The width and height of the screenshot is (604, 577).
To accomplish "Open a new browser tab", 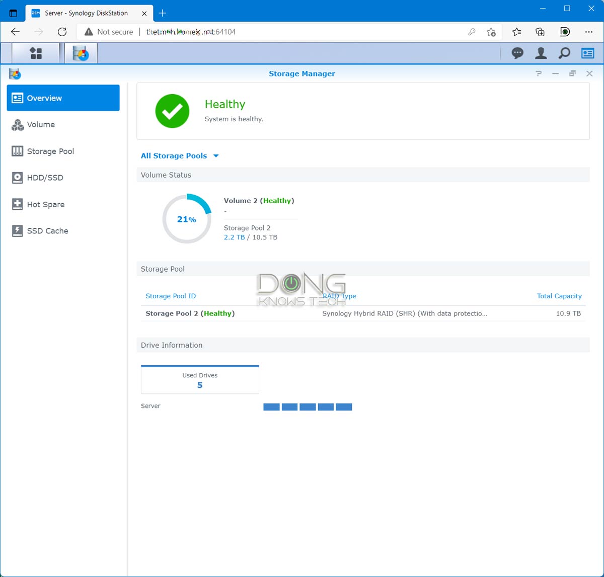I will 162,13.
